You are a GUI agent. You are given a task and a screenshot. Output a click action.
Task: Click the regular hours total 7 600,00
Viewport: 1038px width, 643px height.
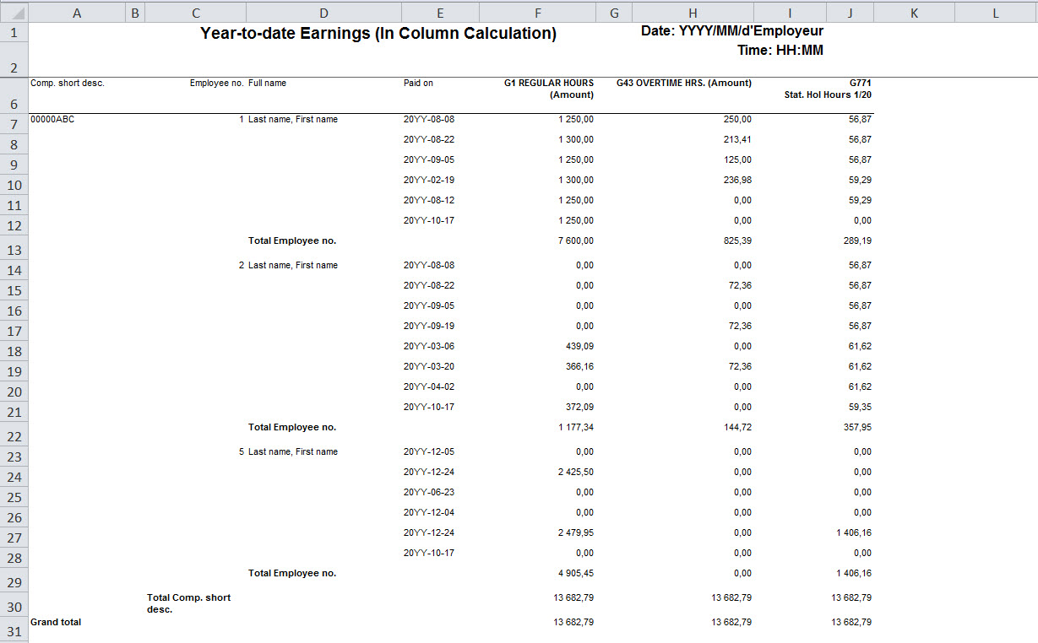tap(575, 241)
